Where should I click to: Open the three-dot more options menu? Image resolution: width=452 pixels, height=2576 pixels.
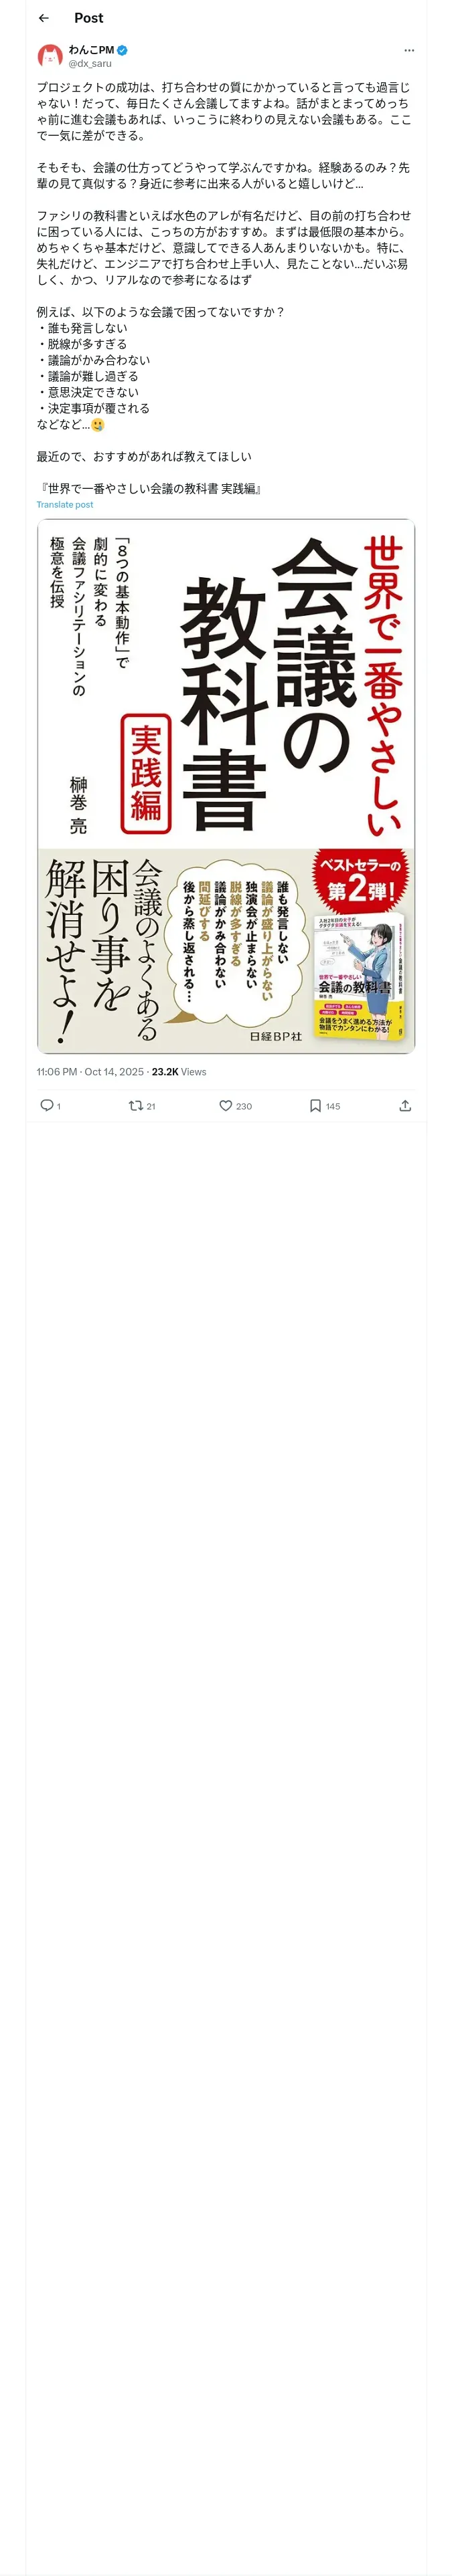click(409, 50)
